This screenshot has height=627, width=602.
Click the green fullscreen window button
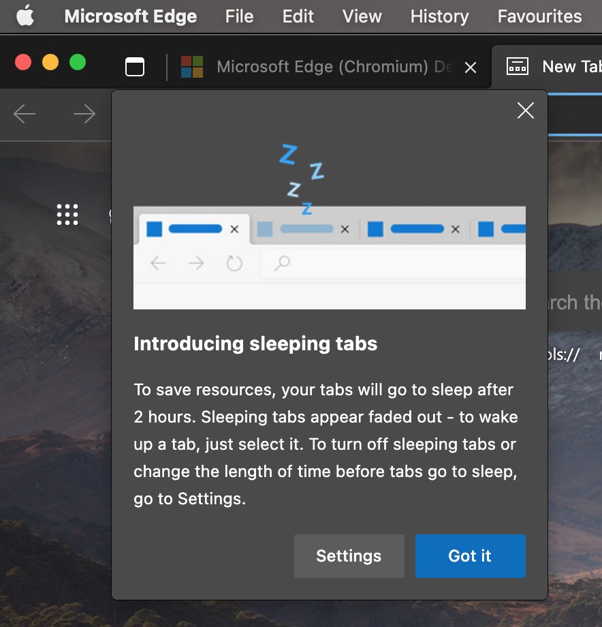tap(78, 62)
